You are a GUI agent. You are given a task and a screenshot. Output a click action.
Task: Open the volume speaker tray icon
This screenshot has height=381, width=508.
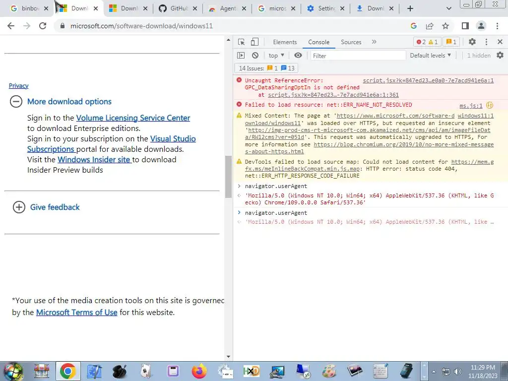(x=458, y=372)
